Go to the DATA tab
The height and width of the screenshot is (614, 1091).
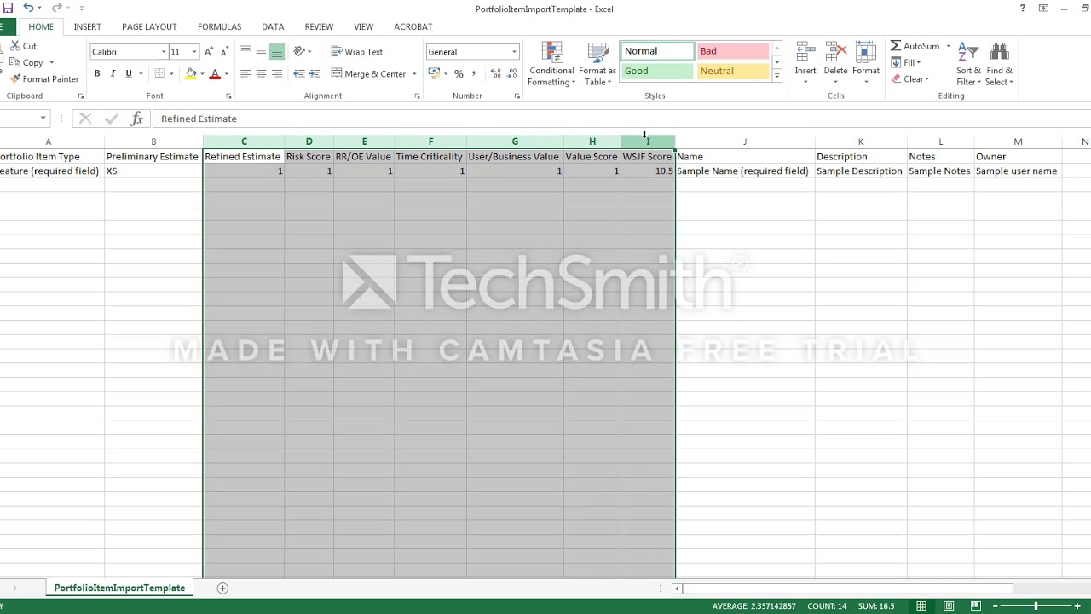pos(273,27)
